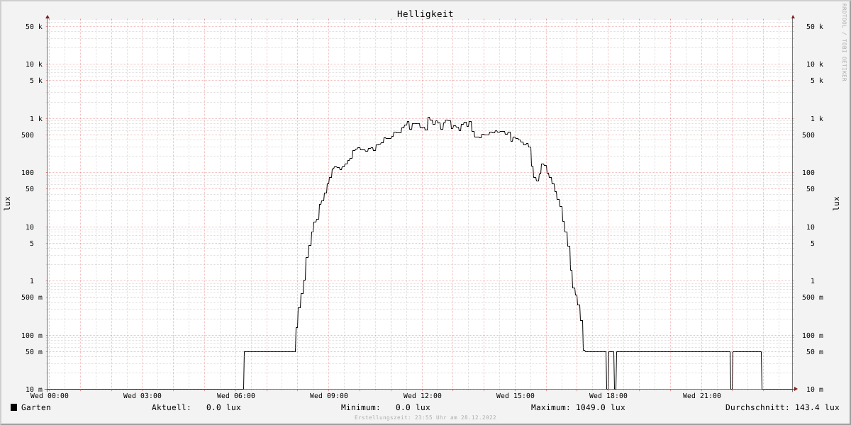Click the 'Wed 18:00' time axis label
This screenshot has width=851, height=425.
pyautogui.click(x=608, y=396)
